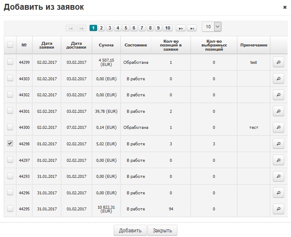Screen dimensions: 291x237
Task: View details for order 44295
Action: [278, 209]
